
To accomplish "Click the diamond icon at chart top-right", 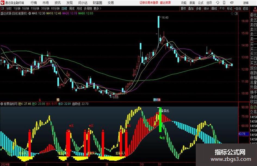I will tap(232, 14).
